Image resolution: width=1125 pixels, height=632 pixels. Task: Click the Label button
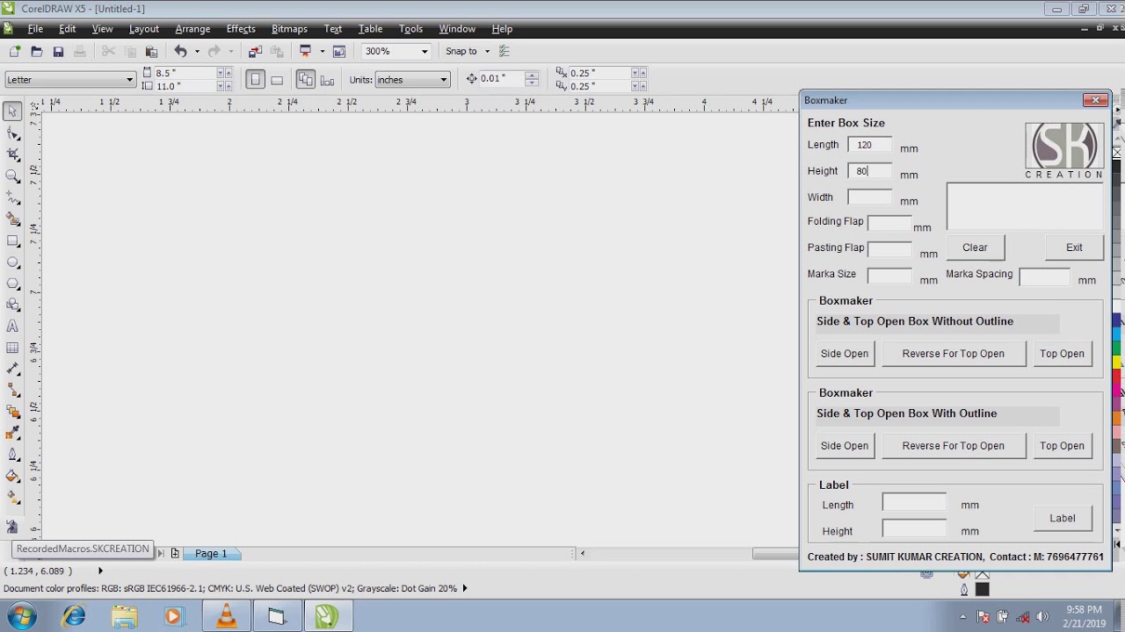click(x=1062, y=518)
